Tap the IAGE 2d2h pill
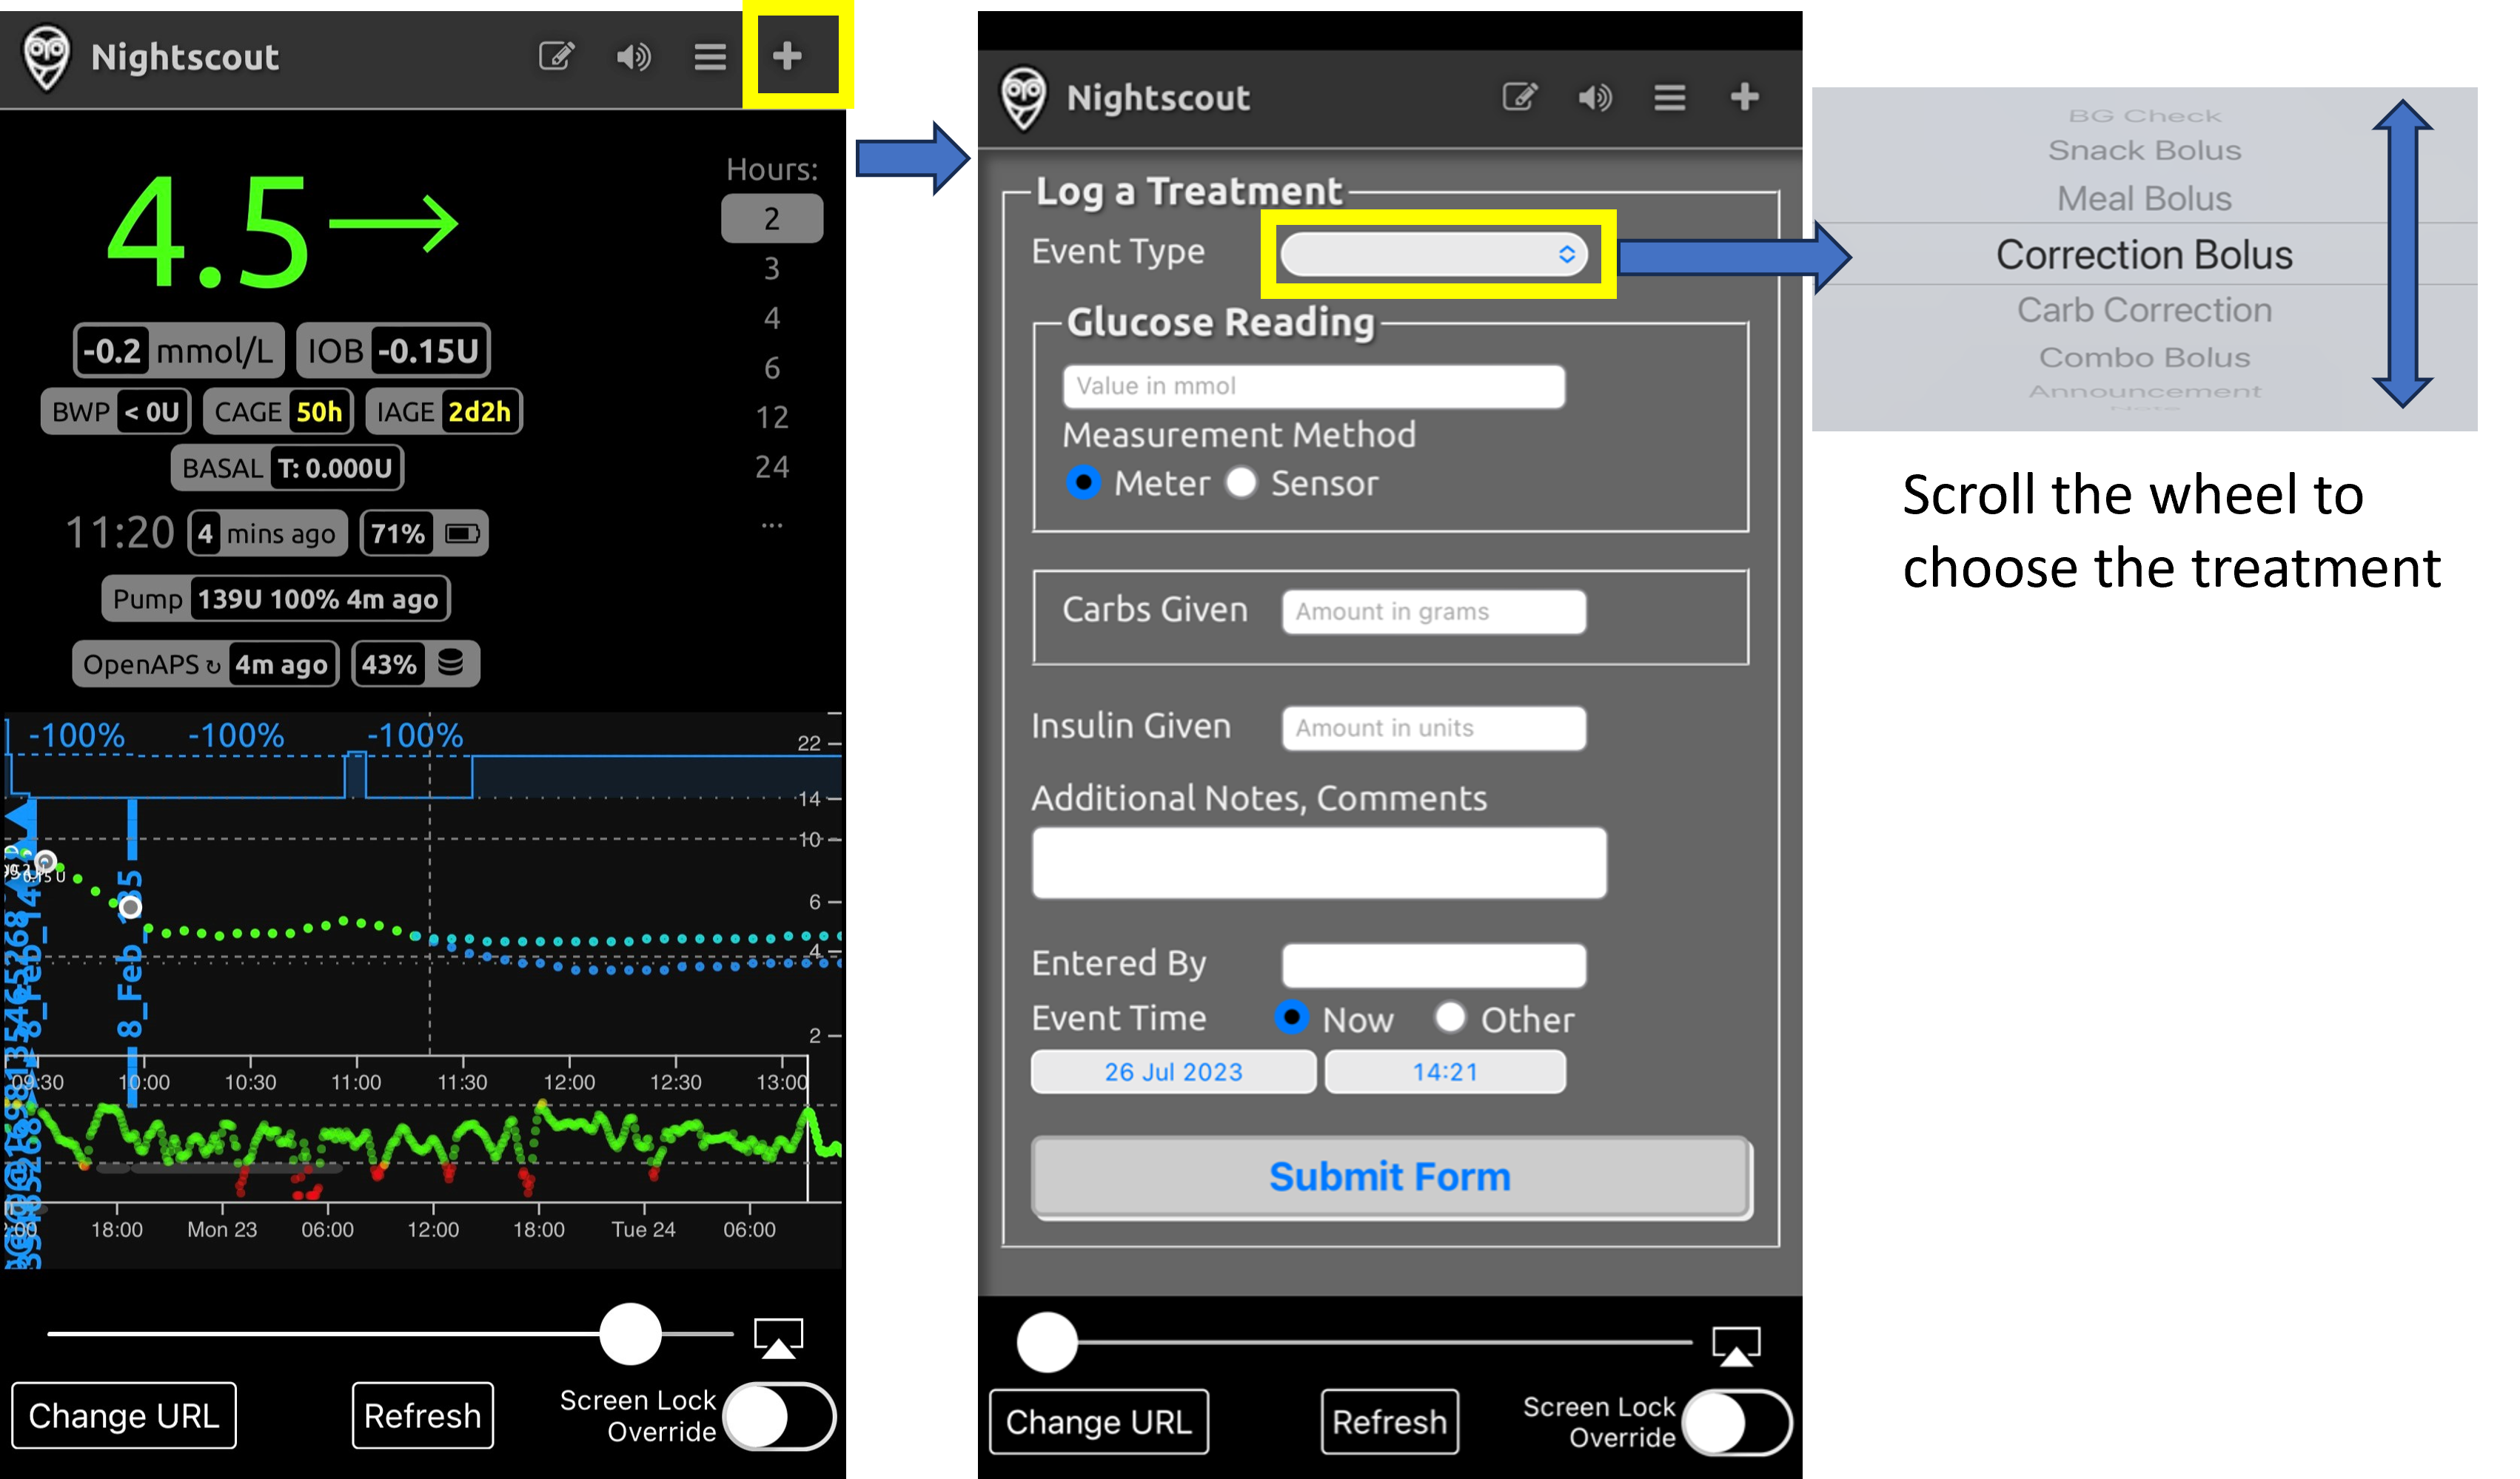2520x1479 pixels. [x=444, y=411]
